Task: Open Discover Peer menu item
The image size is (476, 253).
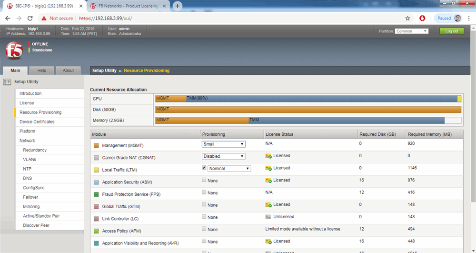Action: (x=50, y=225)
